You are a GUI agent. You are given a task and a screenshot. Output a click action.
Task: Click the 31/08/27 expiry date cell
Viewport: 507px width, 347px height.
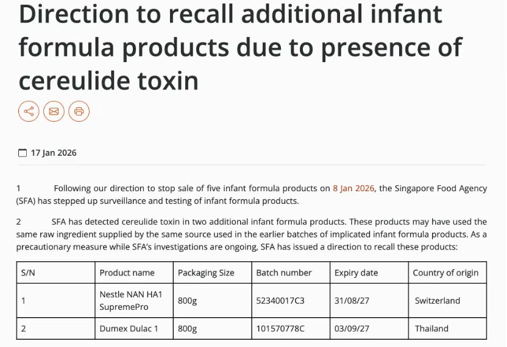click(x=352, y=301)
